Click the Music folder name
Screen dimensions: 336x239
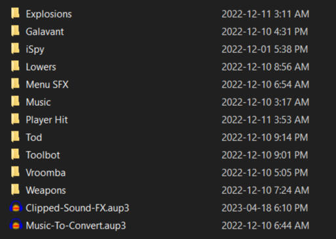pyautogui.click(x=38, y=102)
